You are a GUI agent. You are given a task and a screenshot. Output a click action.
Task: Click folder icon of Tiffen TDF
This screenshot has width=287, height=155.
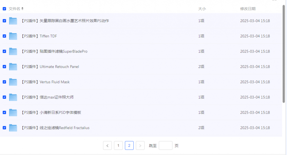point(13,36)
